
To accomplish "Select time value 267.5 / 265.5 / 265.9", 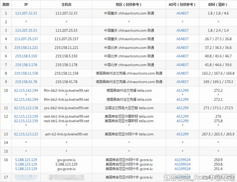I will click(x=218, y=134).
